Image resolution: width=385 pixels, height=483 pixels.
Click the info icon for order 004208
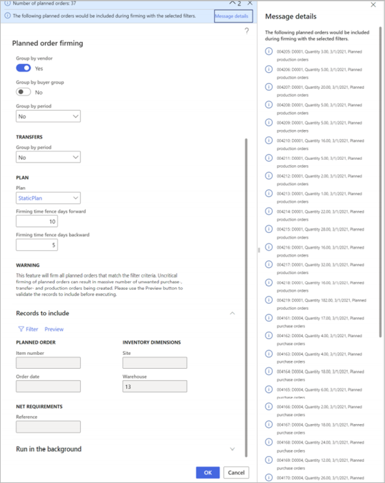point(269,104)
